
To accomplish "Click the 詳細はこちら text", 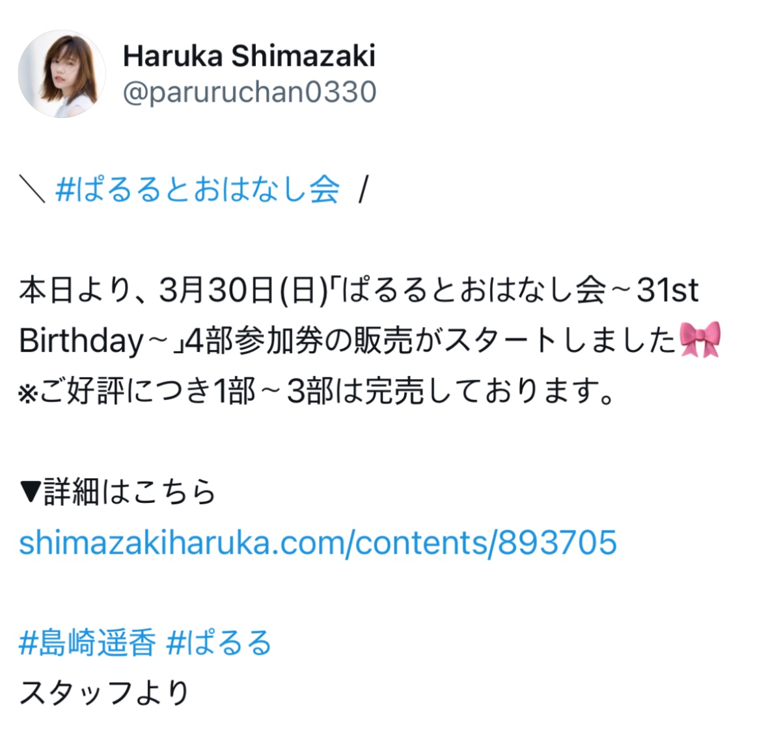I will coord(130,493).
